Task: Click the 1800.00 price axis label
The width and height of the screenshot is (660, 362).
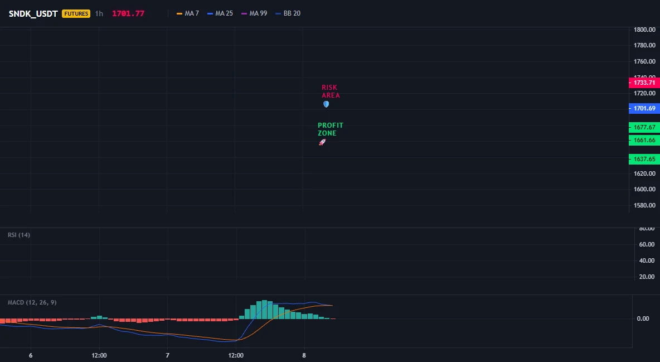Action: coord(644,30)
